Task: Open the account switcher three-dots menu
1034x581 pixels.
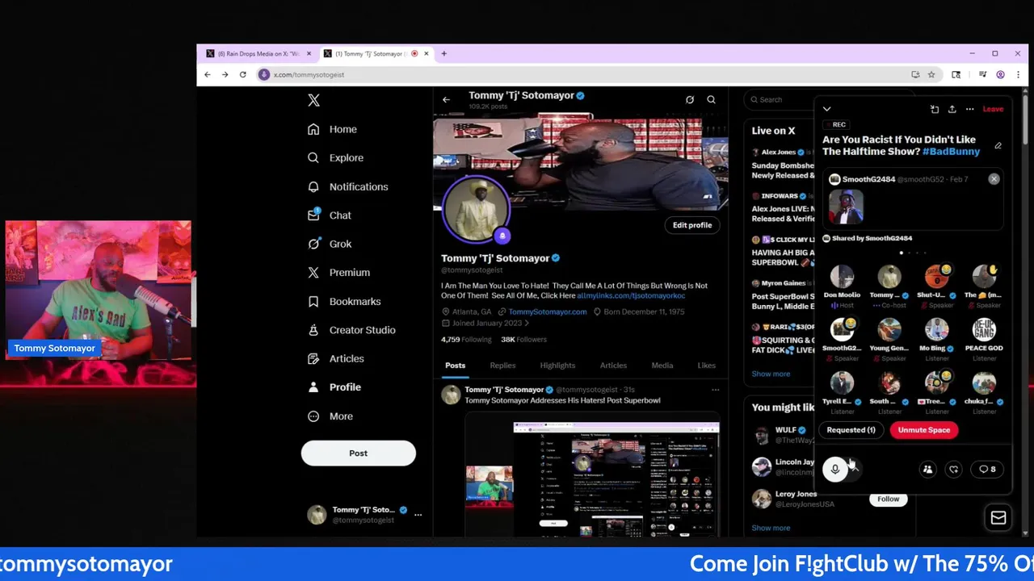Action: [x=418, y=514]
